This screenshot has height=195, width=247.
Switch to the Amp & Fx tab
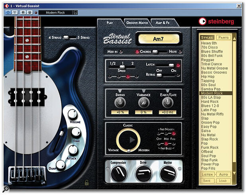(163, 23)
